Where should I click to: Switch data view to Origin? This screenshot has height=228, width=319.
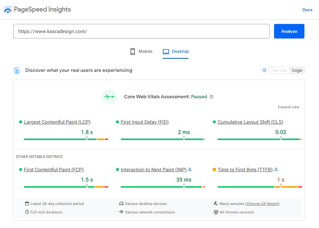(x=297, y=70)
